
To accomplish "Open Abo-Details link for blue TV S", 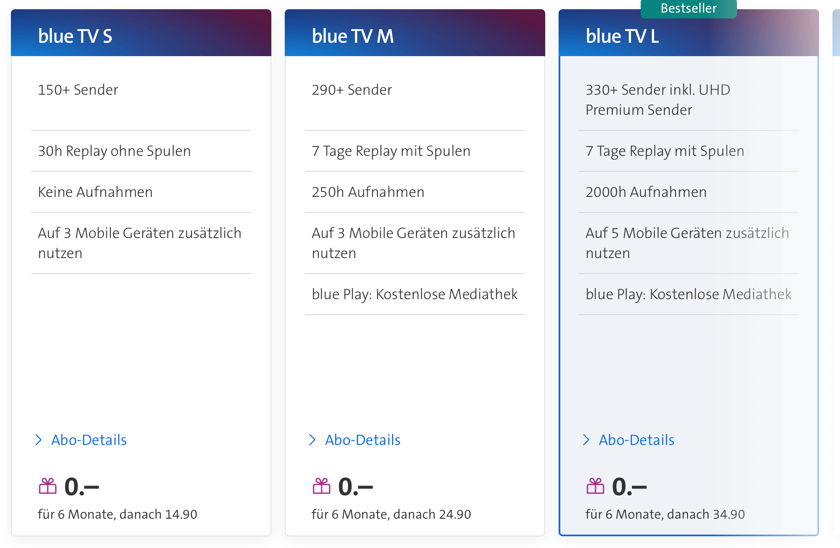I will (x=89, y=440).
